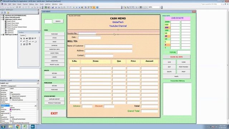Click the Save icon in the toolbar

(x=53, y=7)
